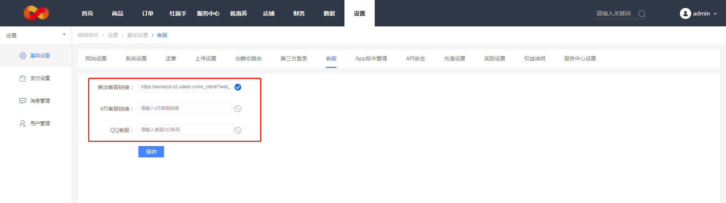Click the 客服 breadcrumb link
The image size is (726, 203).
[162, 35]
